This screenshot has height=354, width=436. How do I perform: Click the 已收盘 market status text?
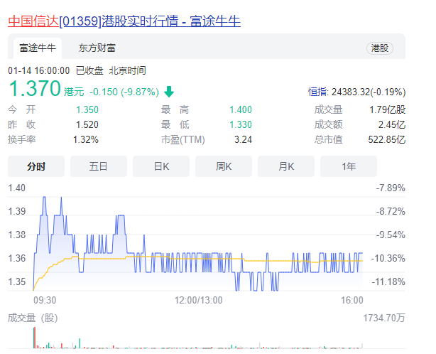89,70
